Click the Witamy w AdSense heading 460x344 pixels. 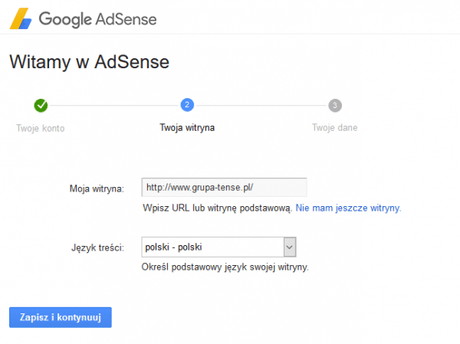[90, 62]
